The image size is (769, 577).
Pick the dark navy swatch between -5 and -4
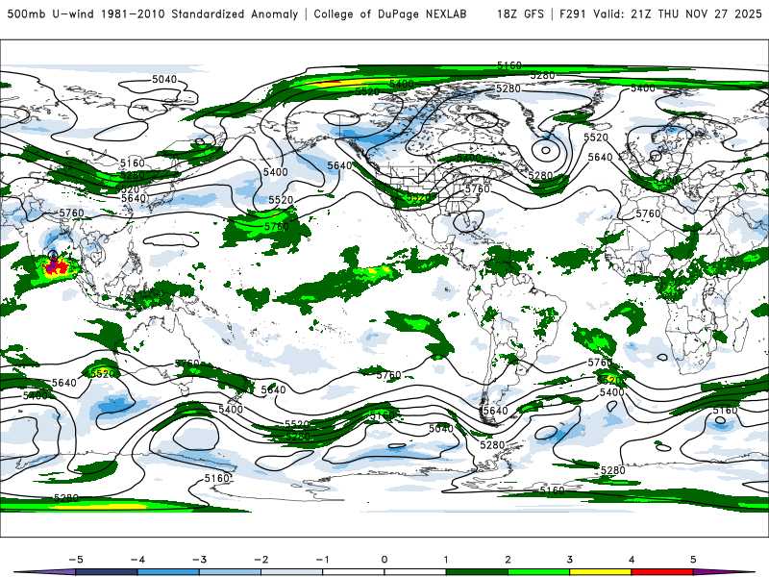coord(106,572)
